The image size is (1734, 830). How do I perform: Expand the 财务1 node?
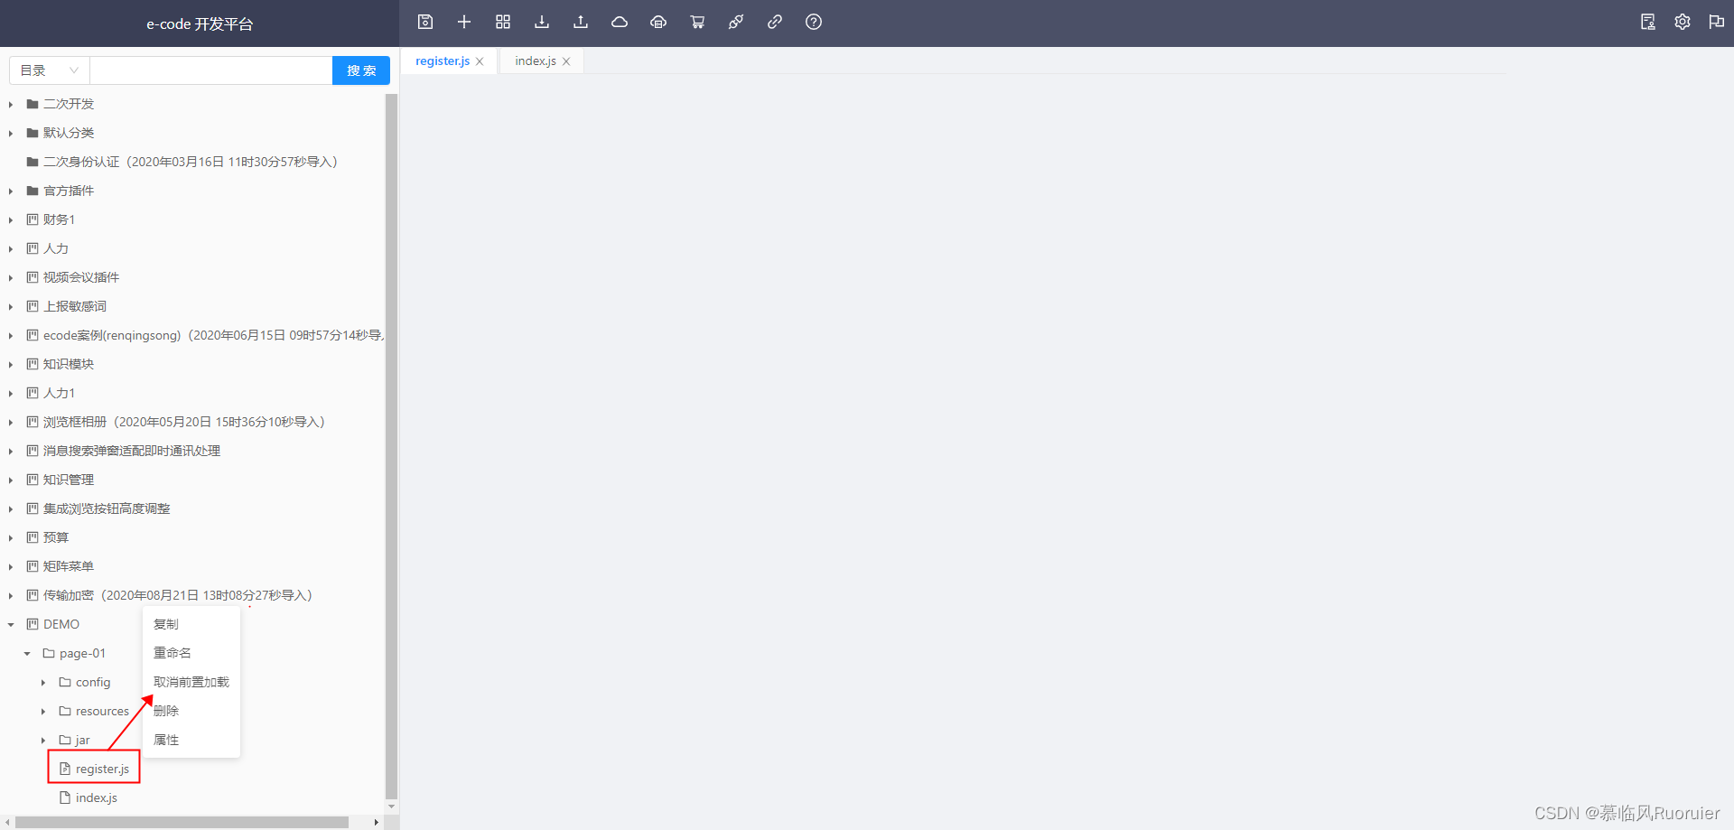click(11, 220)
